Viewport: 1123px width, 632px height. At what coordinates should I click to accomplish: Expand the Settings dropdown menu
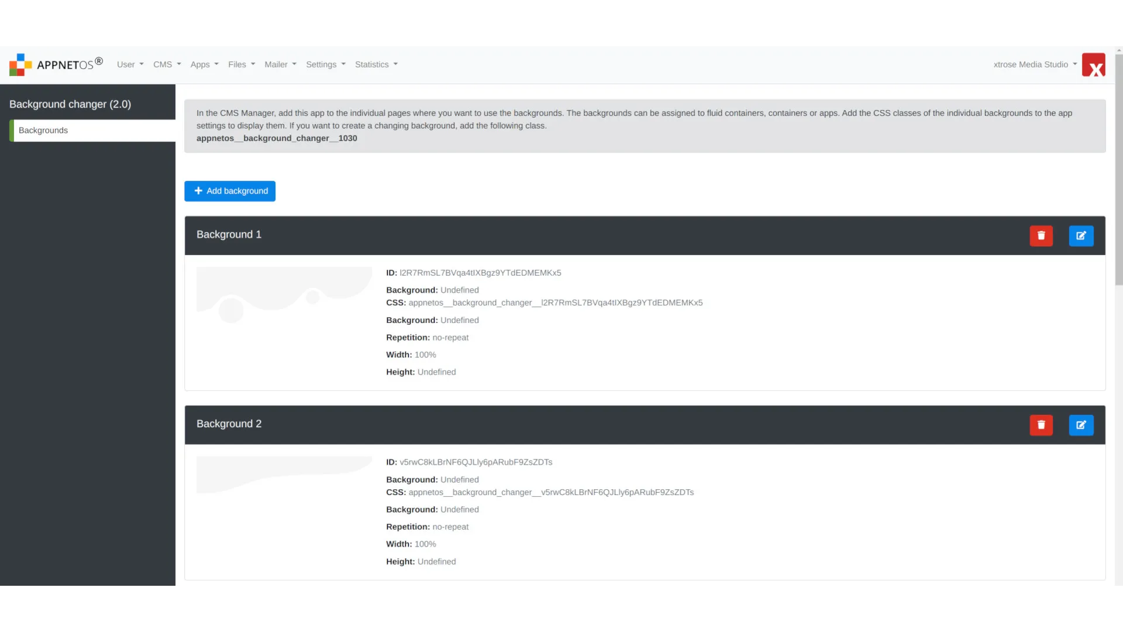click(325, 64)
